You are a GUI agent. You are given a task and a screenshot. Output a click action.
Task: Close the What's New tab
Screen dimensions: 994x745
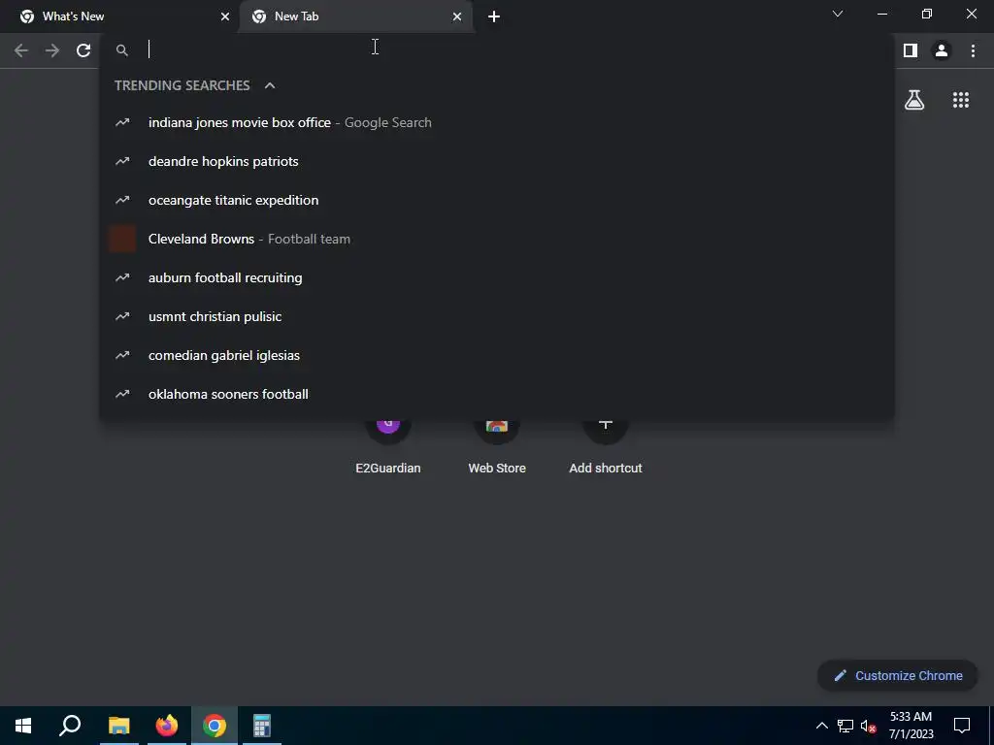click(x=225, y=16)
